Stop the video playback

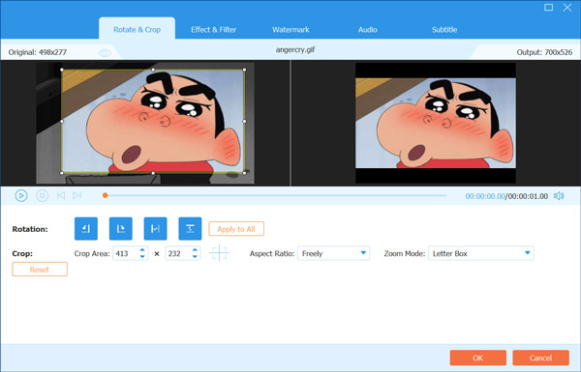coord(43,195)
